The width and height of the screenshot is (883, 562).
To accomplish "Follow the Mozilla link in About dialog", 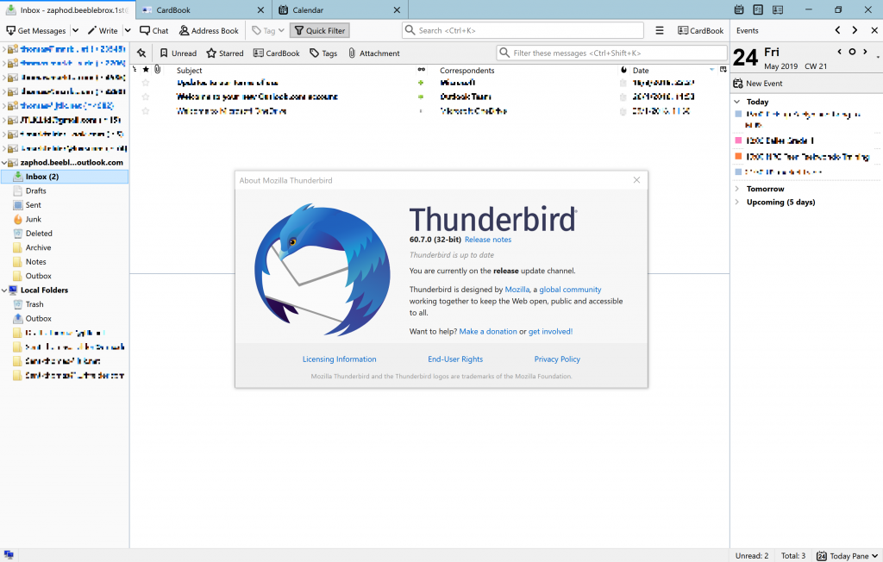I will point(517,290).
